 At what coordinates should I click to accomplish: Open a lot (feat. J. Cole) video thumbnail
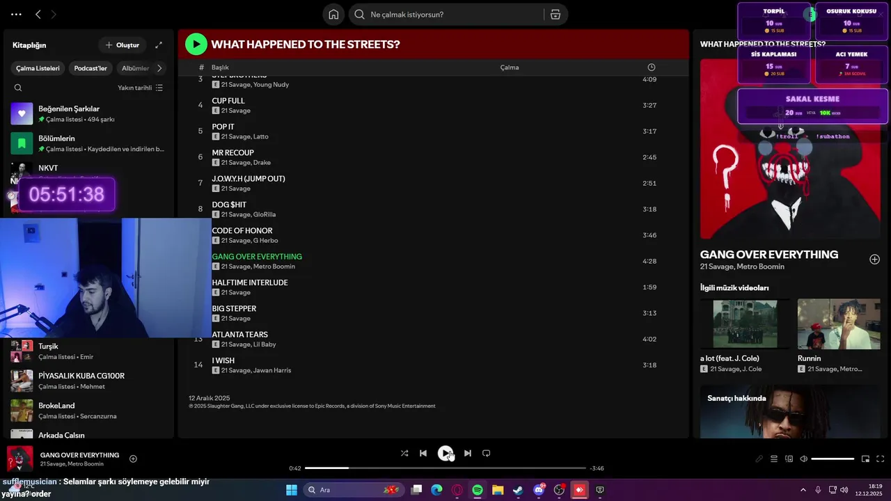click(x=745, y=324)
